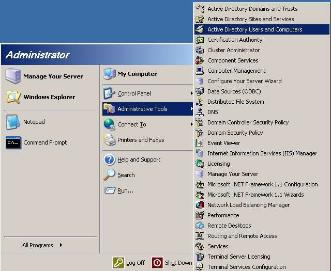Click the Configure Your Server Wizard icon

point(200,81)
